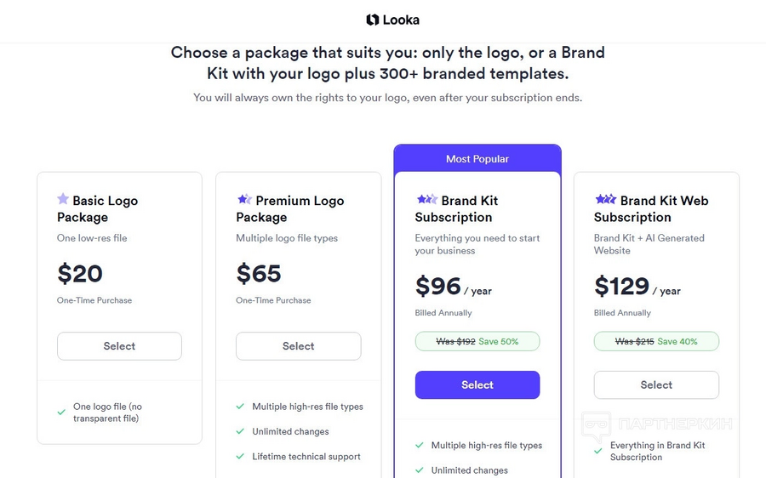766x478 pixels.
Task: Select the $20 Basic Logo Package
Action: [119, 346]
